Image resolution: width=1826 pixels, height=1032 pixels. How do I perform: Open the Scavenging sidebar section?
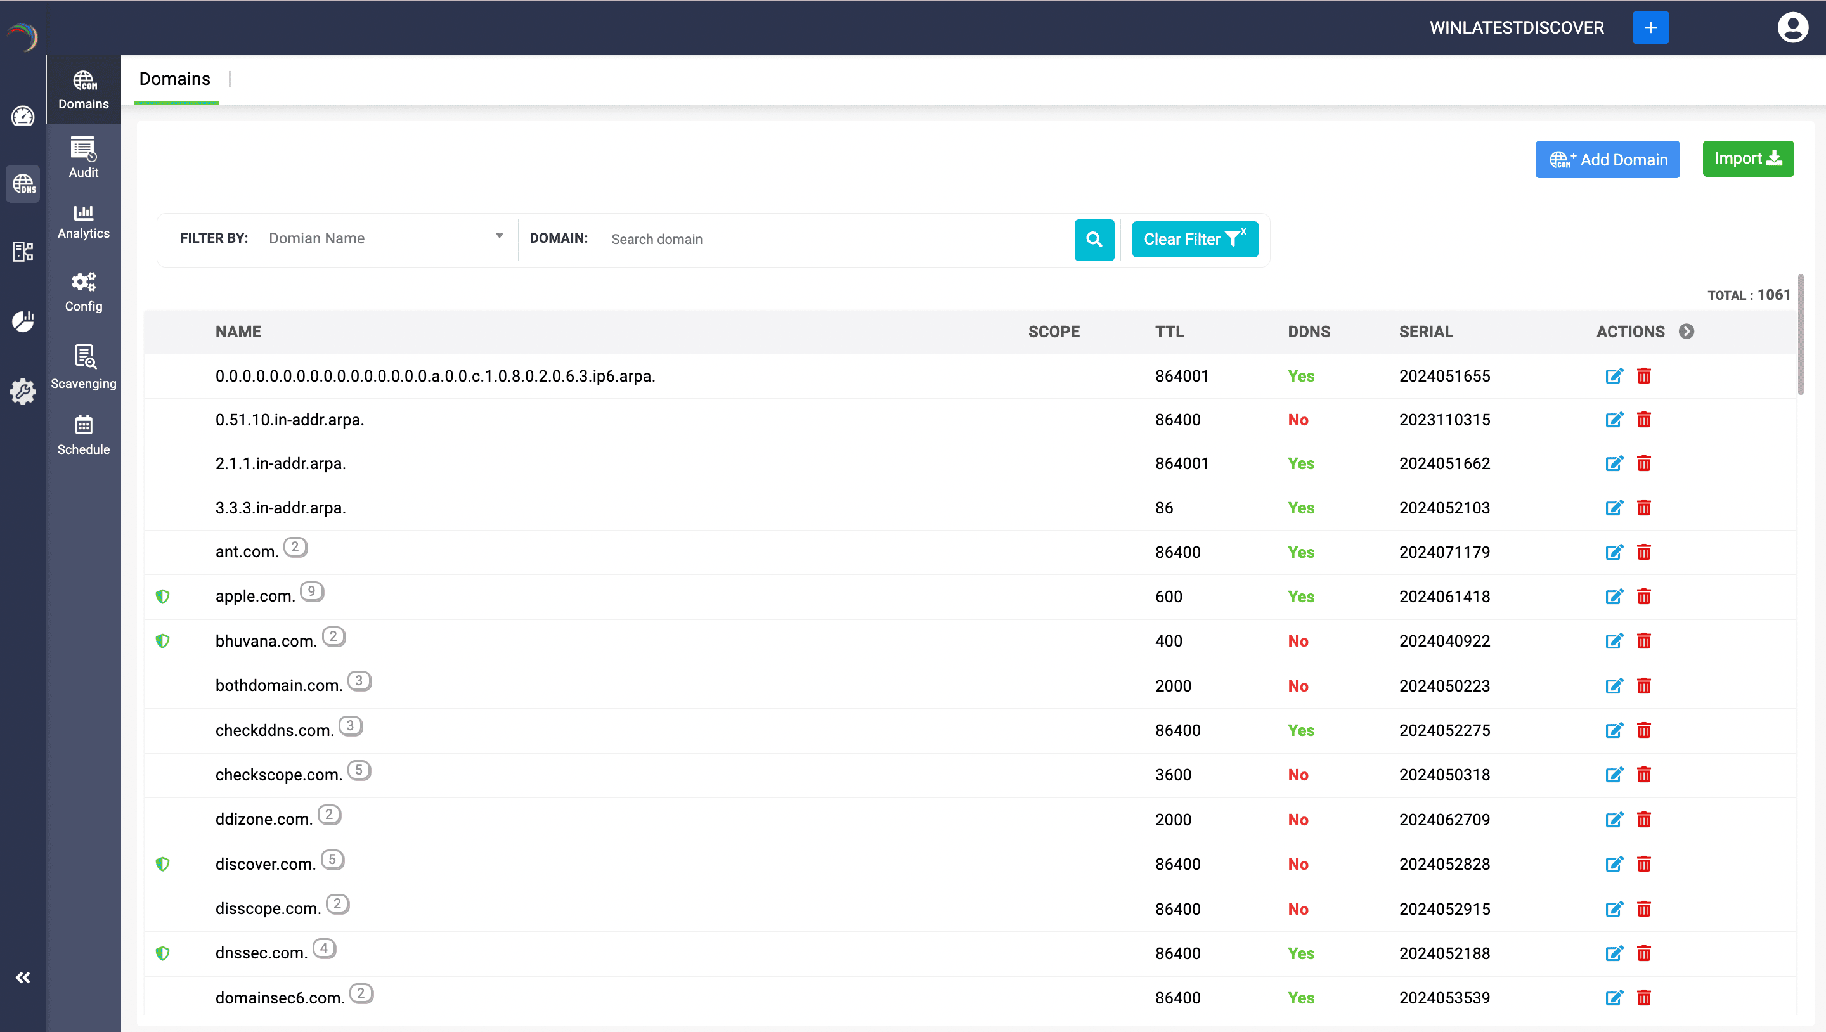coord(83,367)
